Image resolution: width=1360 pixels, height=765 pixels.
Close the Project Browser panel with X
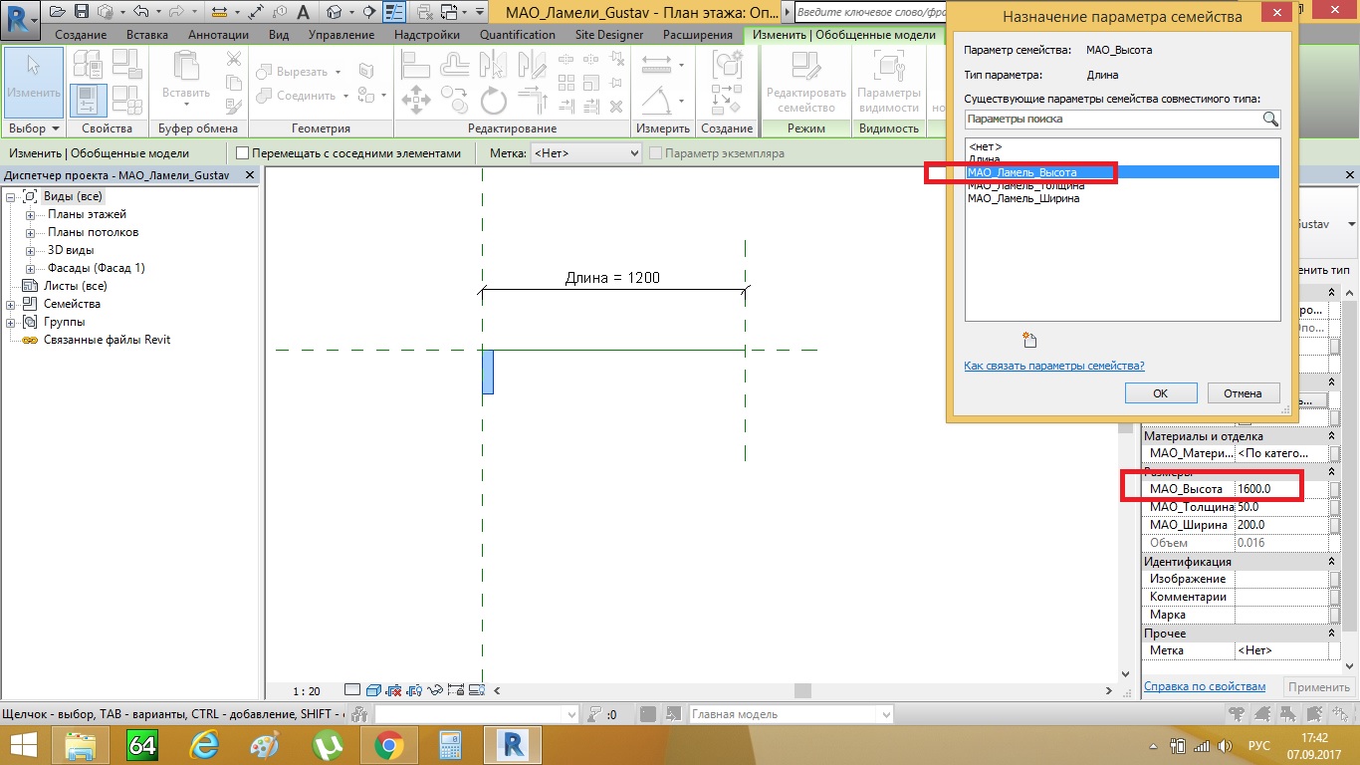coord(250,175)
